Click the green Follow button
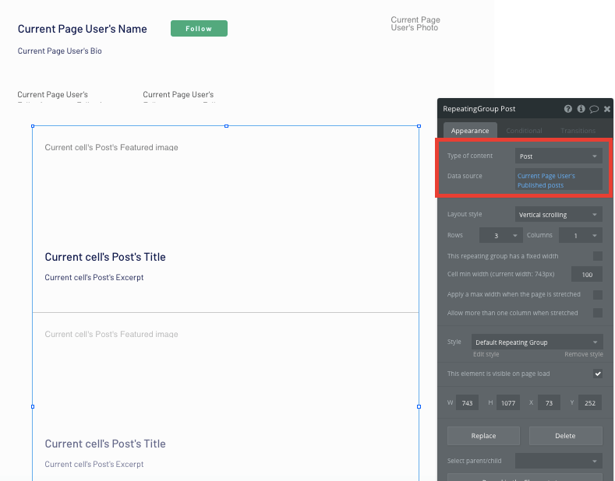Screen dimensions: 615x481 point(199,29)
